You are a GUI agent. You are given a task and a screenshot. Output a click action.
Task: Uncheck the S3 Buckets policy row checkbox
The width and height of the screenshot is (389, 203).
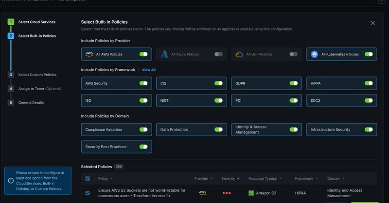tap(88, 193)
